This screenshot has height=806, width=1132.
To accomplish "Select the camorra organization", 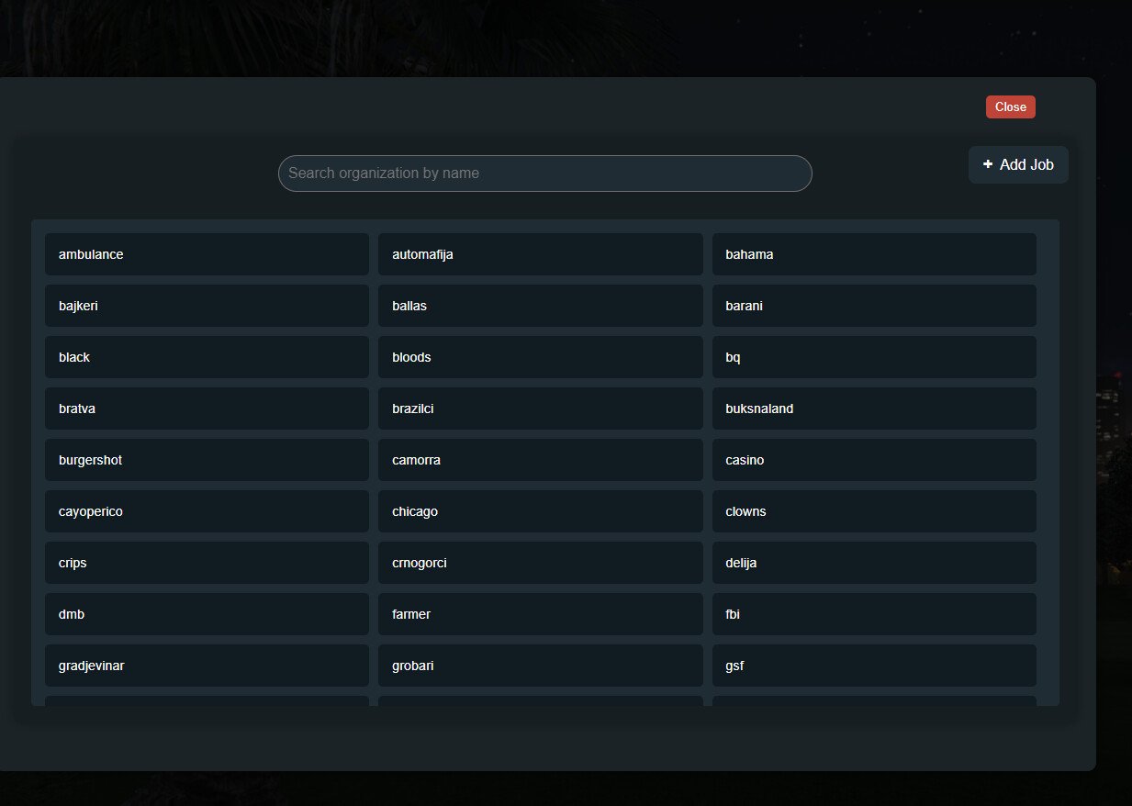I will 540,460.
